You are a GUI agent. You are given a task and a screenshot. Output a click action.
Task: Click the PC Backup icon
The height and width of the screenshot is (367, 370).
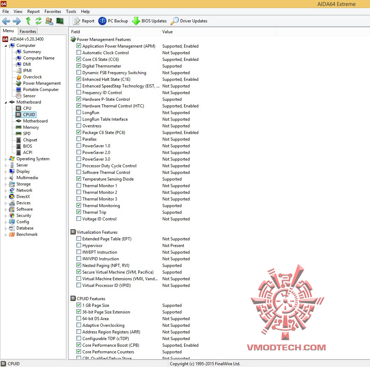click(102, 21)
